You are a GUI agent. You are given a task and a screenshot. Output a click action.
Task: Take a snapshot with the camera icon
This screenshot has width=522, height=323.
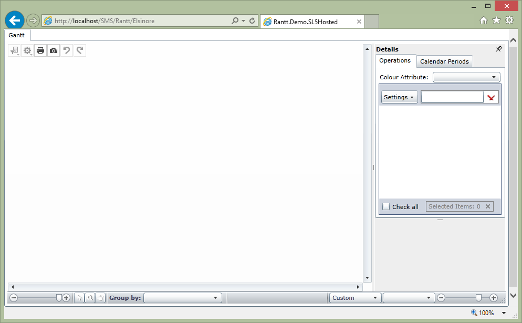pyautogui.click(x=54, y=51)
